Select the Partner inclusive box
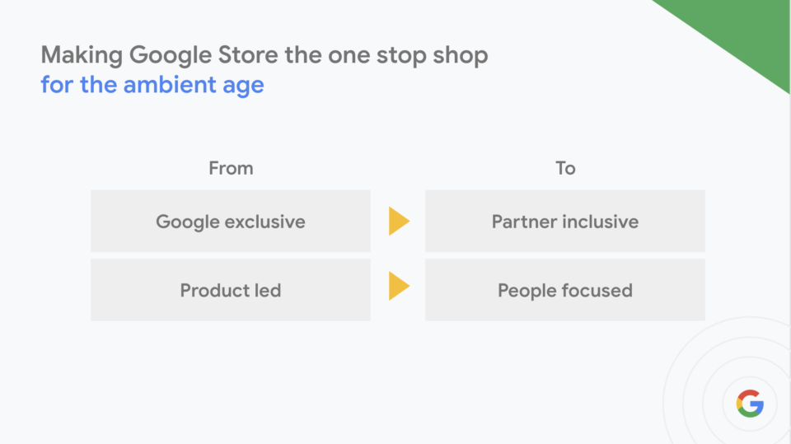 (x=565, y=221)
